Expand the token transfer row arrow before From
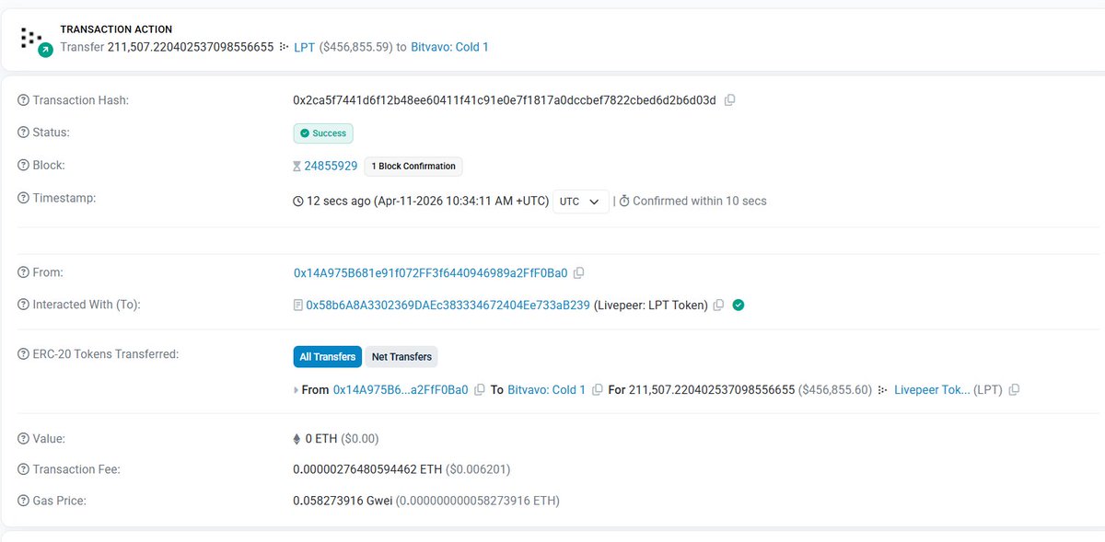 click(296, 390)
